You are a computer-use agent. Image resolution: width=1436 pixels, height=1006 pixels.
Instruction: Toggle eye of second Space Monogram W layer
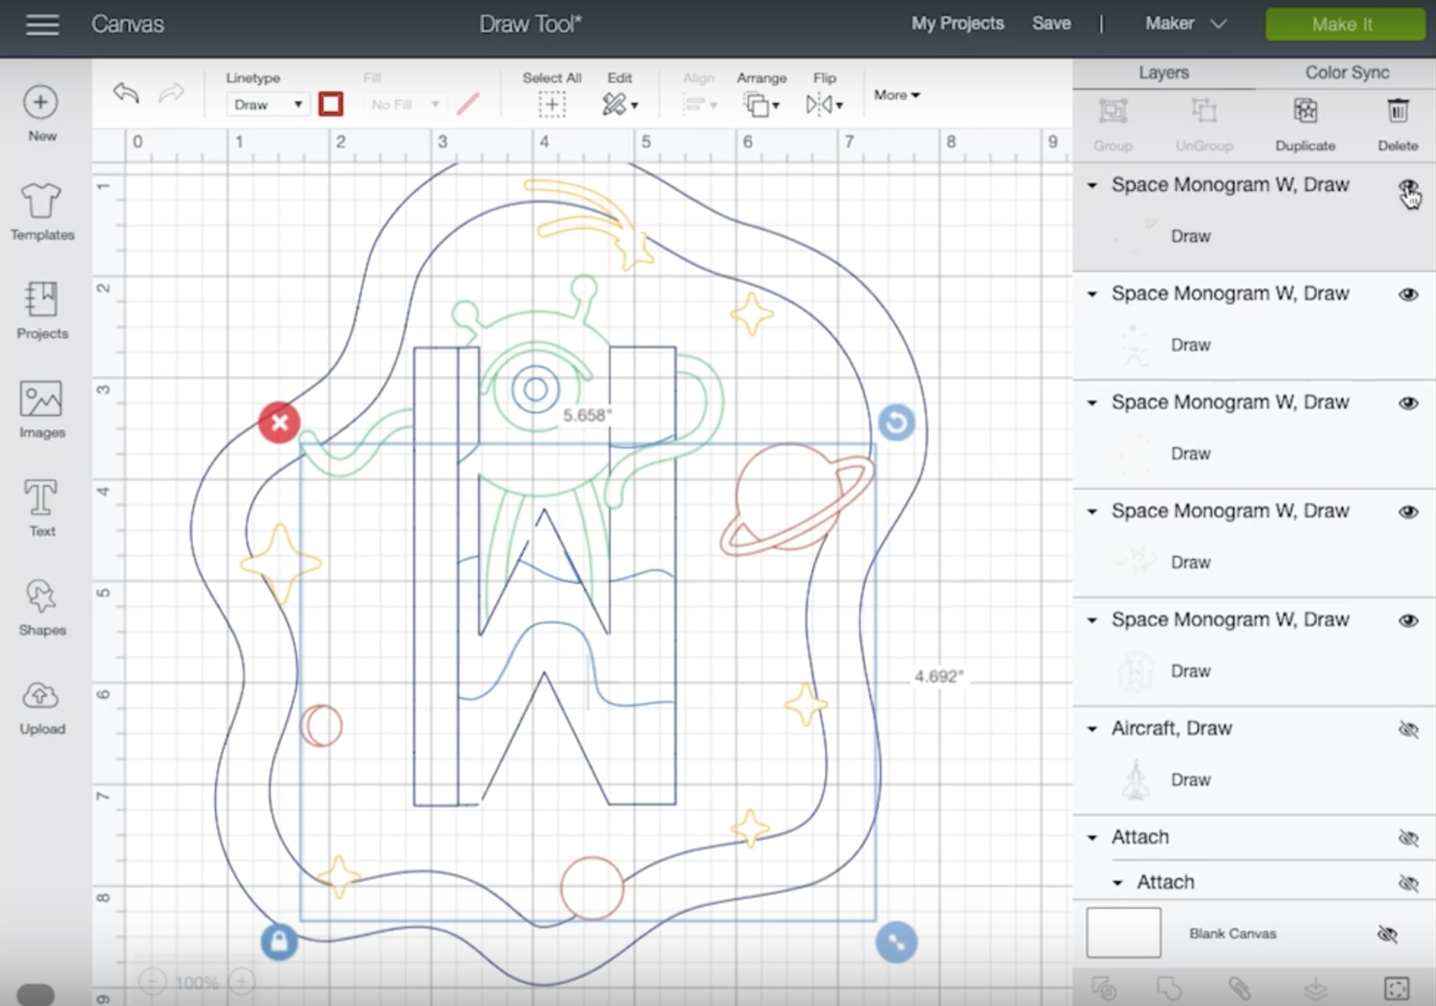(x=1408, y=295)
